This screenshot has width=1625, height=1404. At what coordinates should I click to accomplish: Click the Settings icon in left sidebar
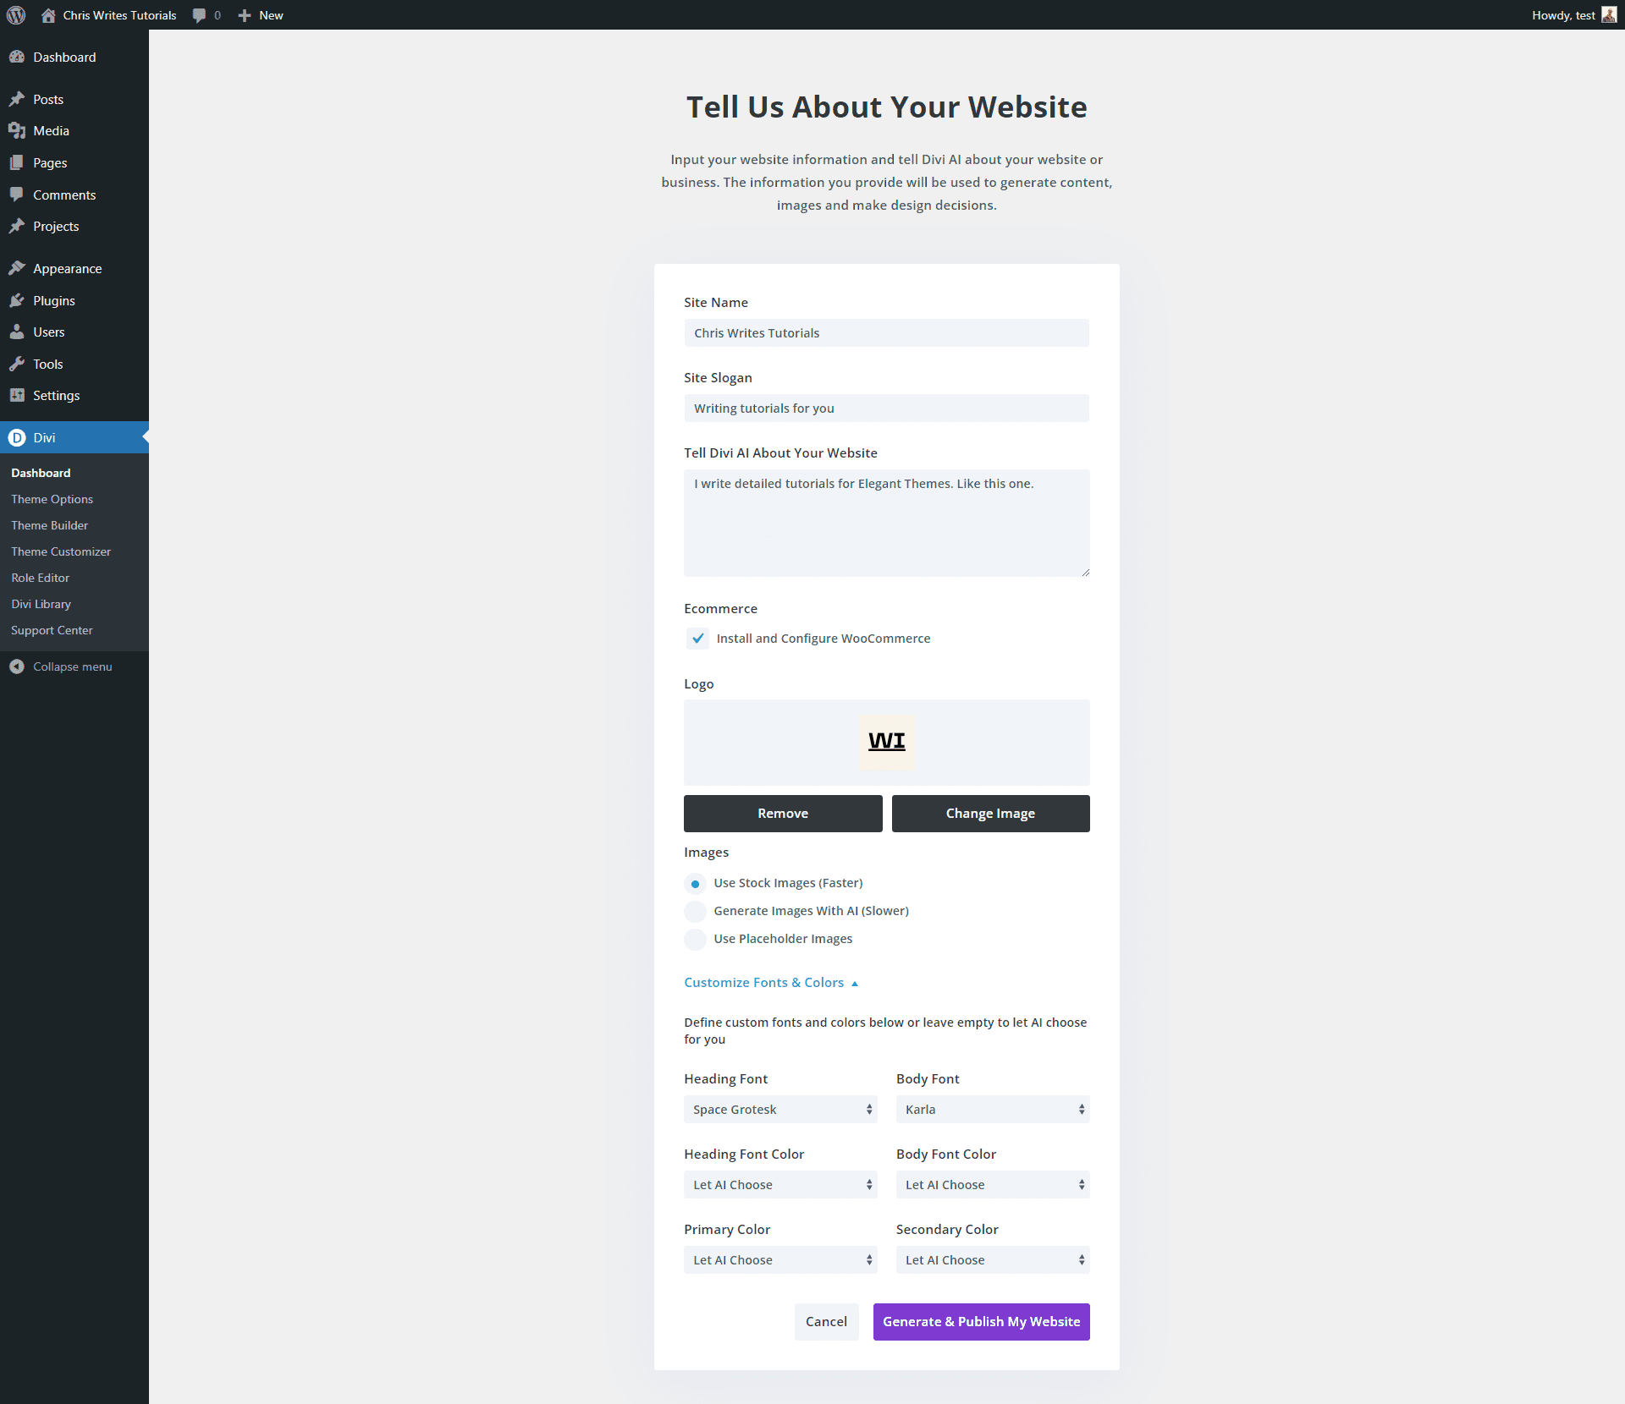point(18,396)
